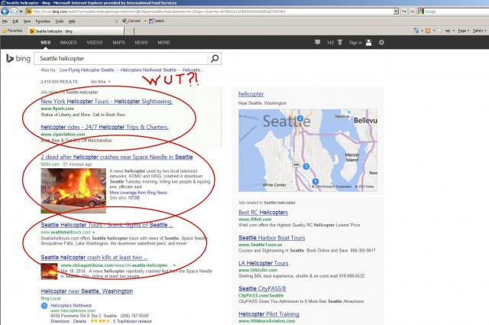The image size is (489, 325).
Task: Open the Tools menu
Action: [60, 21]
